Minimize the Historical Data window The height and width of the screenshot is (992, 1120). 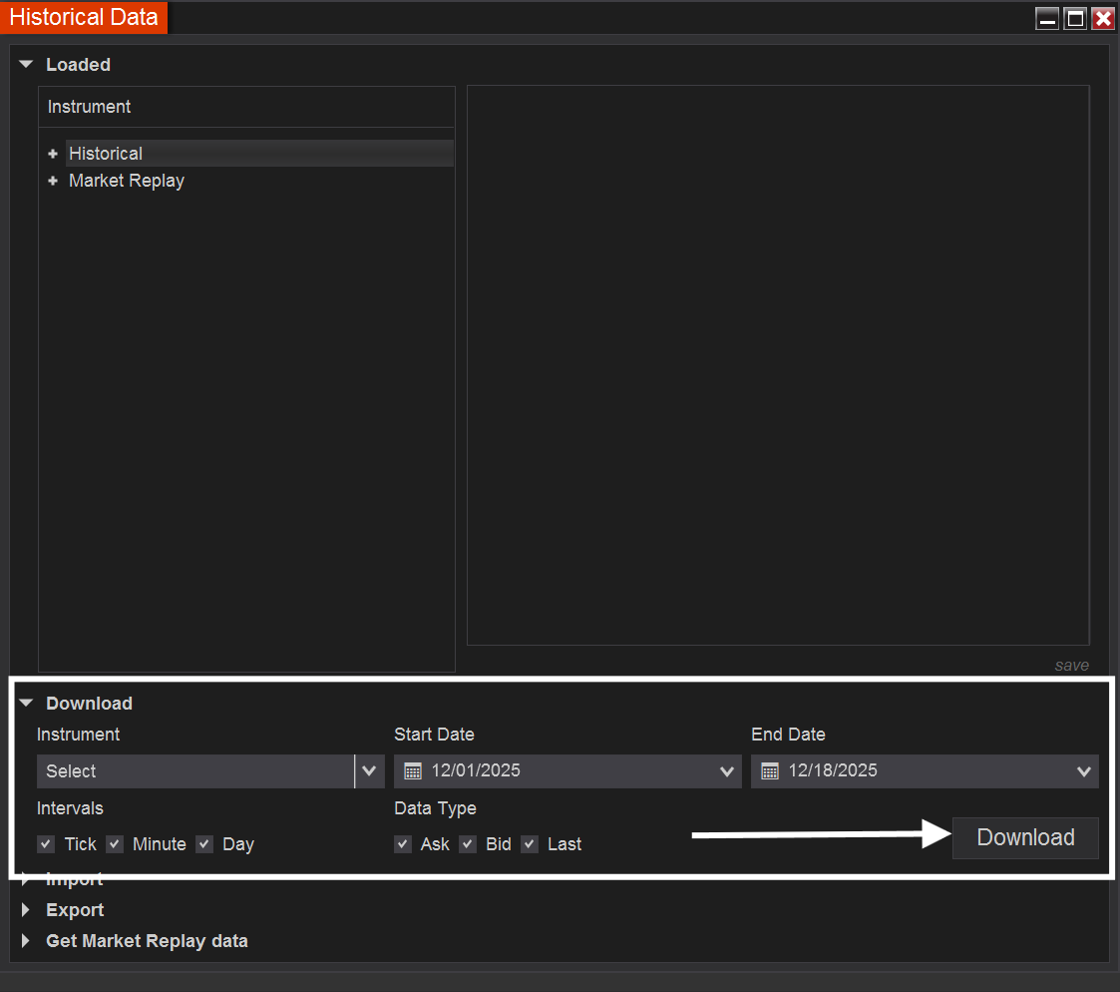tap(1047, 19)
